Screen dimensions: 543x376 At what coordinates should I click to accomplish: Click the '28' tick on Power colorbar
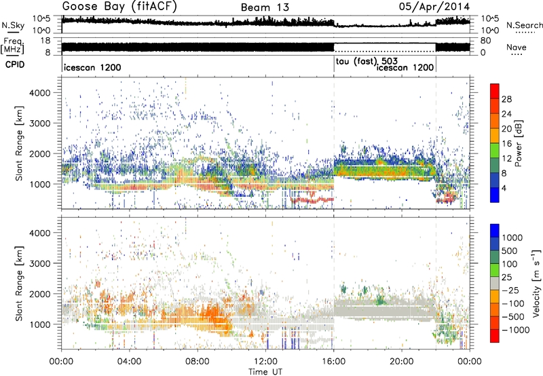506,99
